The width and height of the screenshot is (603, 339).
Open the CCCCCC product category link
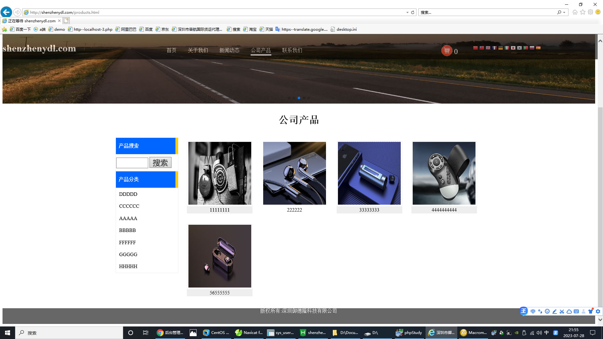coord(129,206)
